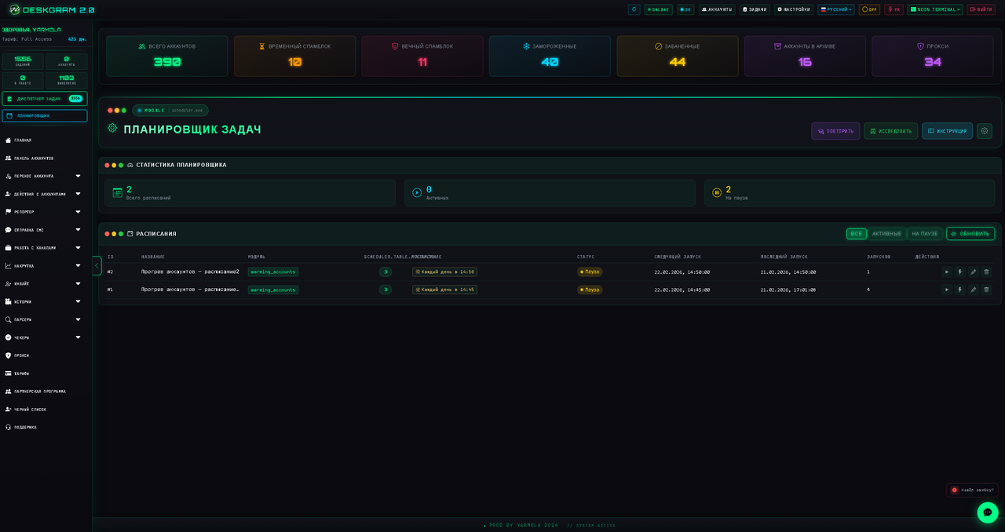1005x532 pixels.
Task: Delete schedule #1 with the trash icon
Action: [987, 290]
